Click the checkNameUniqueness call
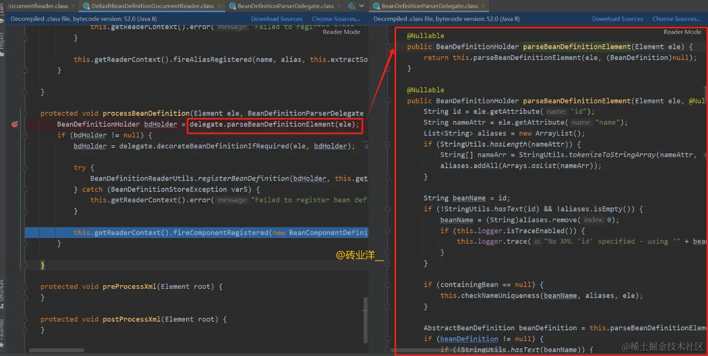The image size is (708, 356). pyautogui.click(x=542, y=295)
